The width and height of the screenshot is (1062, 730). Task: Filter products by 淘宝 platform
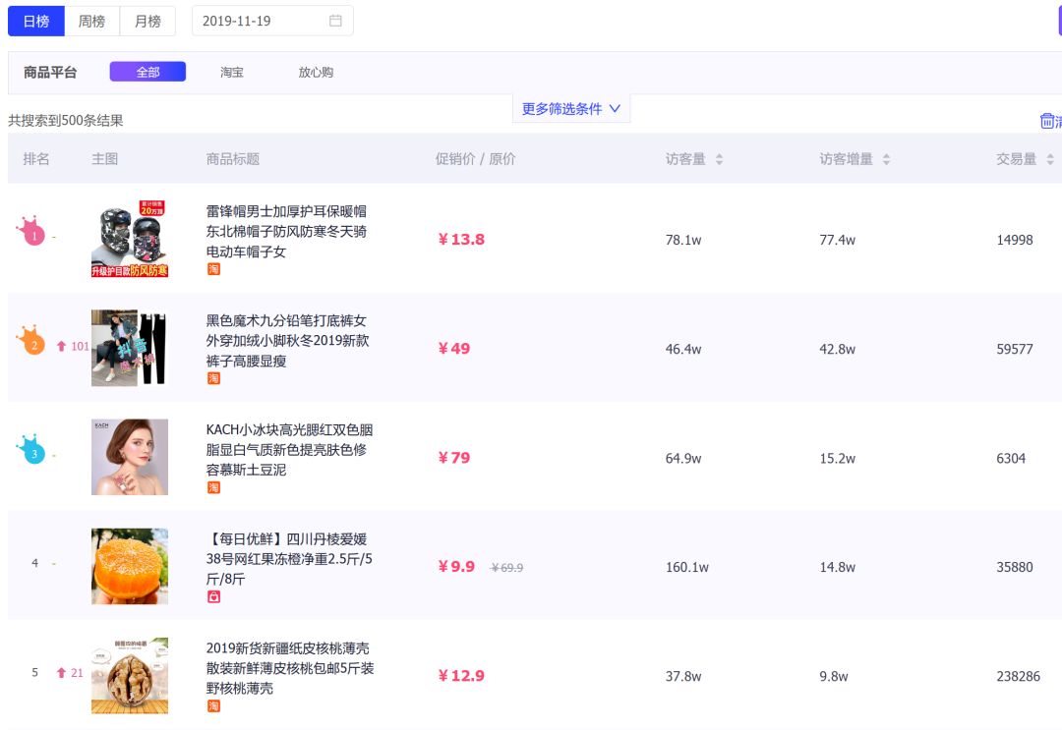pyautogui.click(x=232, y=72)
